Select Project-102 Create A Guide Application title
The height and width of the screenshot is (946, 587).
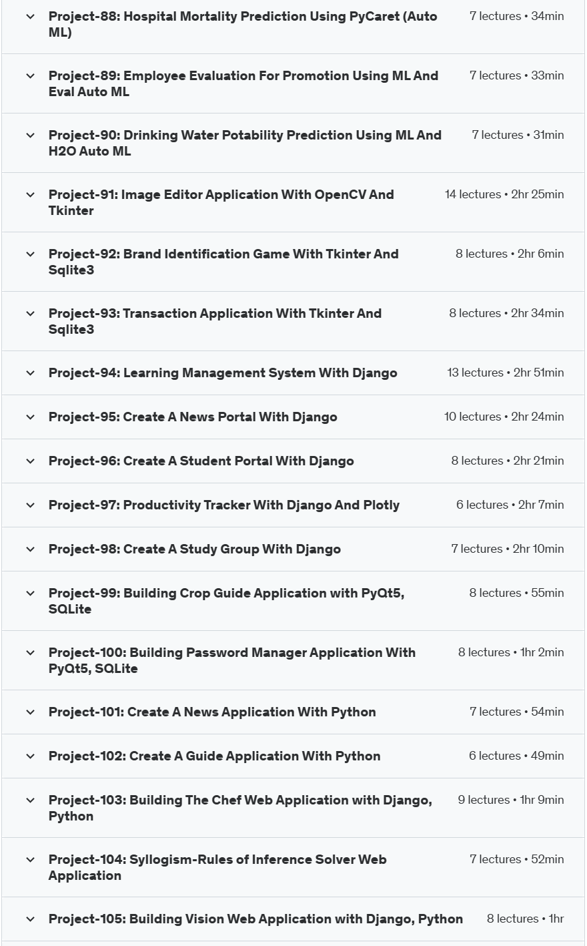214,756
